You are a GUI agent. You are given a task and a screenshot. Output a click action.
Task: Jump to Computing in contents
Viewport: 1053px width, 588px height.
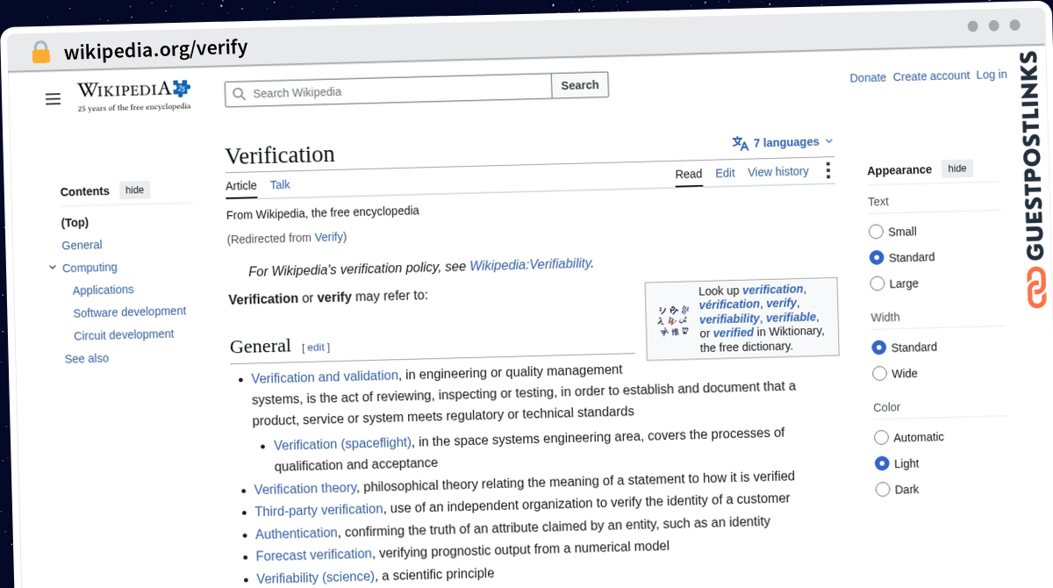tap(90, 268)
